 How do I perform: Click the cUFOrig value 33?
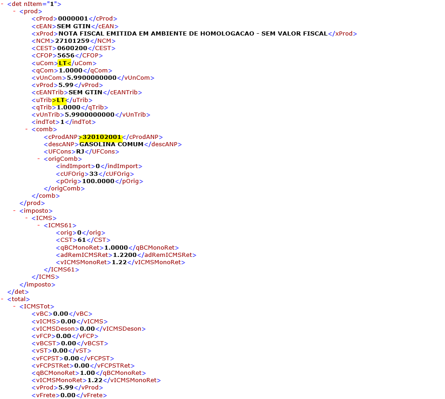pyautogui.click(x=93, y=174)
